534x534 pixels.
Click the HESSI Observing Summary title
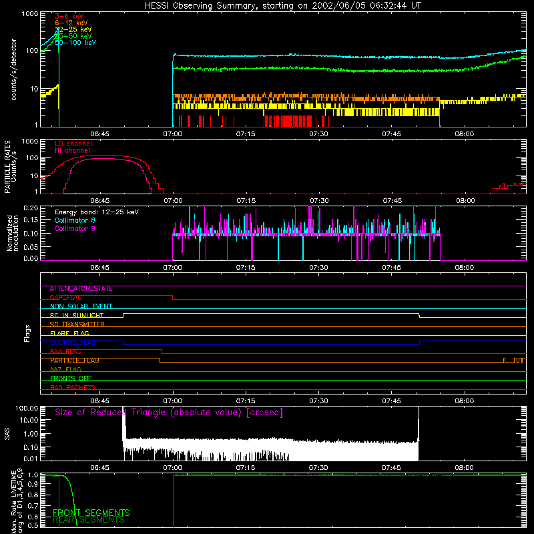282,6
